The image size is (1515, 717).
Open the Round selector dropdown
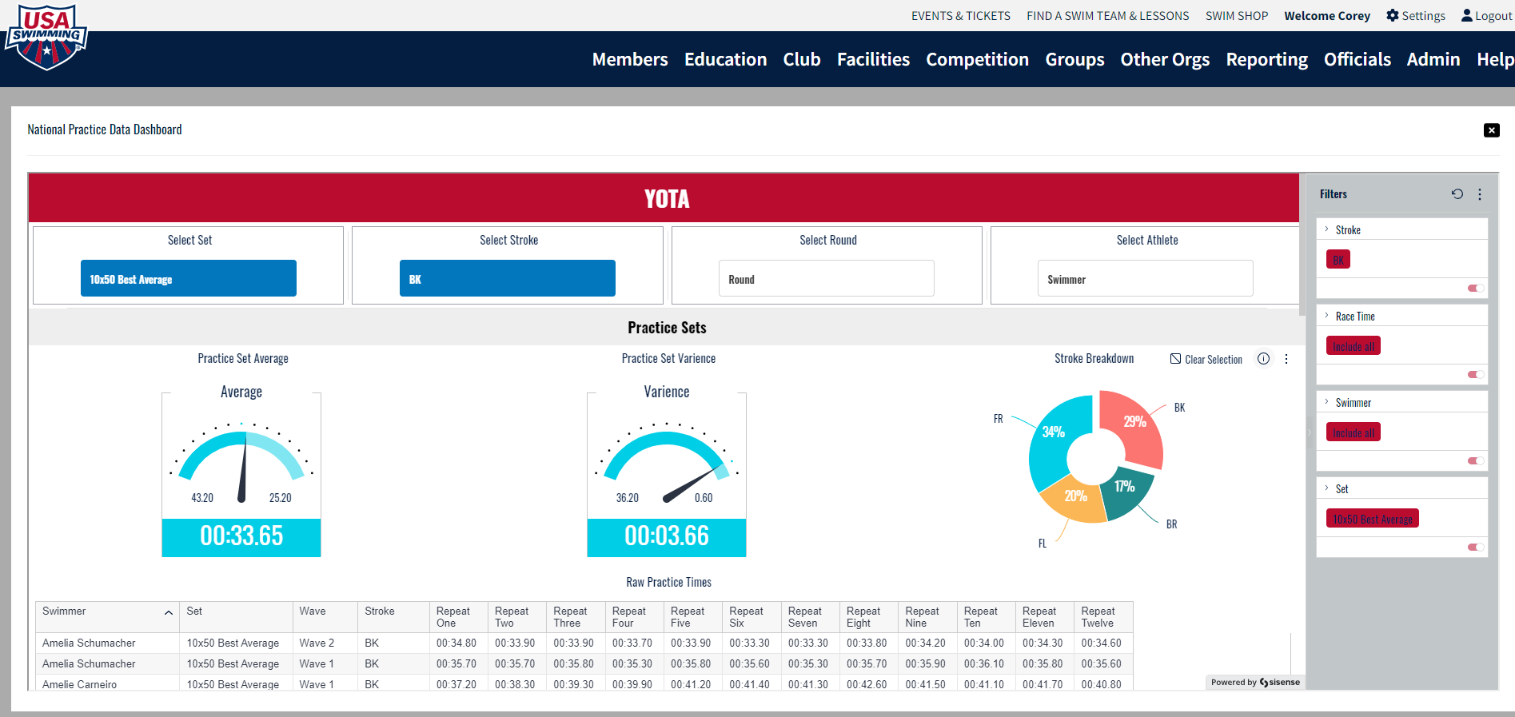point(827,278)
